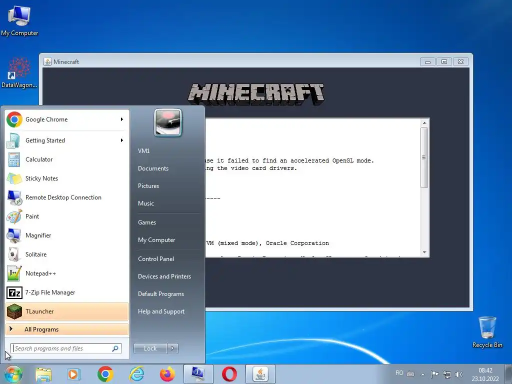Expand All Programs list
The height and width of the screenshot is (384, 512).
[67, 329]
